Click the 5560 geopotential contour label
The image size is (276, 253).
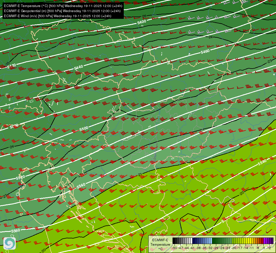click(x=16, y=231)
